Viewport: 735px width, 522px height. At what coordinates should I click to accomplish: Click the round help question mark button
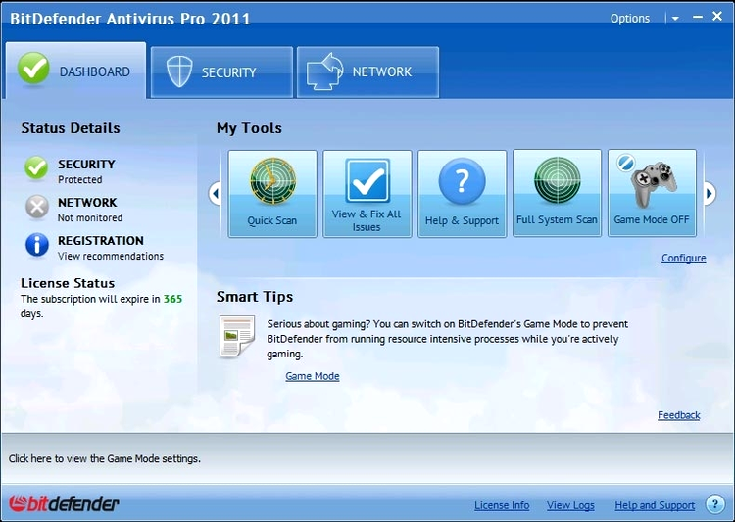714,504
